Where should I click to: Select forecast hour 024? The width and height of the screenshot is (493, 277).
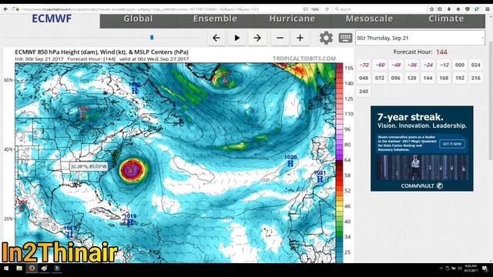point(476,65)
